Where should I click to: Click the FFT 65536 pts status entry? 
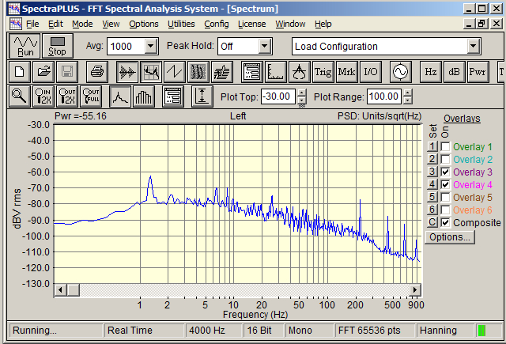pos(375,331)
